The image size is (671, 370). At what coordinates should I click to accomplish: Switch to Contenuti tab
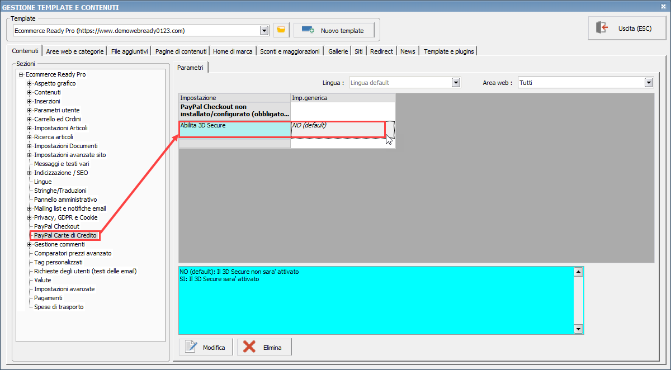(25, 51)
